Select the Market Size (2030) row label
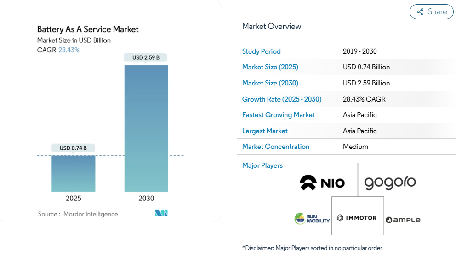The width and height of the screenshot is (456, 256). pyautogui.click(x=270, y=83)
